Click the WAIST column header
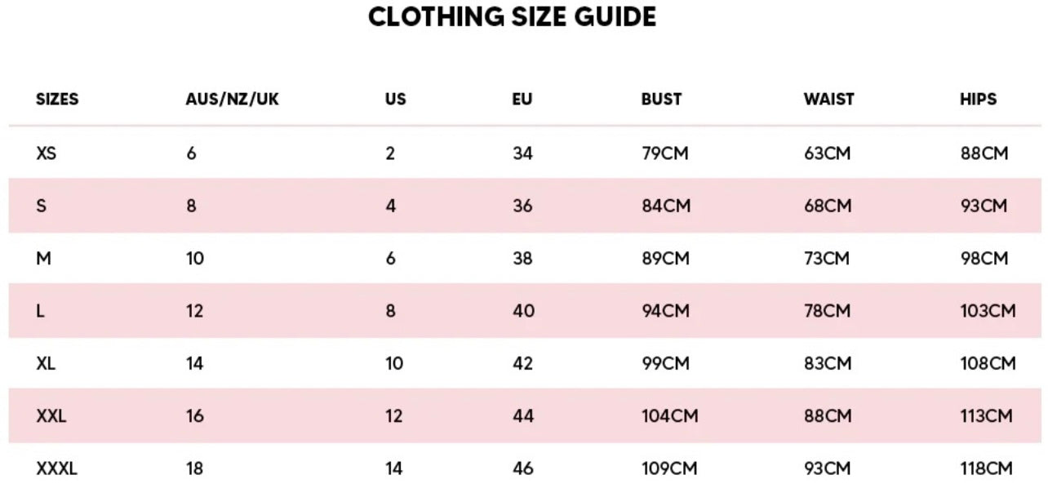The image size is (1048, 497). click(x=828, y=100)
